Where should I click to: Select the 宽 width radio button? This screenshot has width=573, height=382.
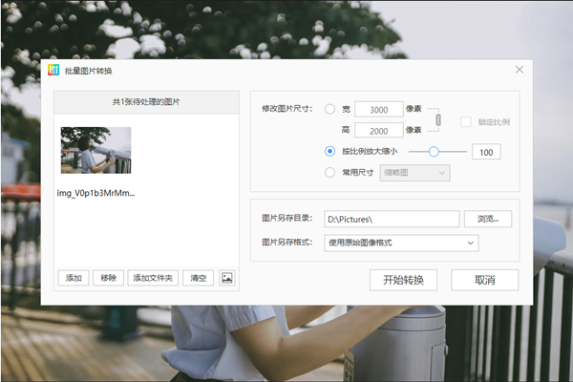click(x=329, y=109)
